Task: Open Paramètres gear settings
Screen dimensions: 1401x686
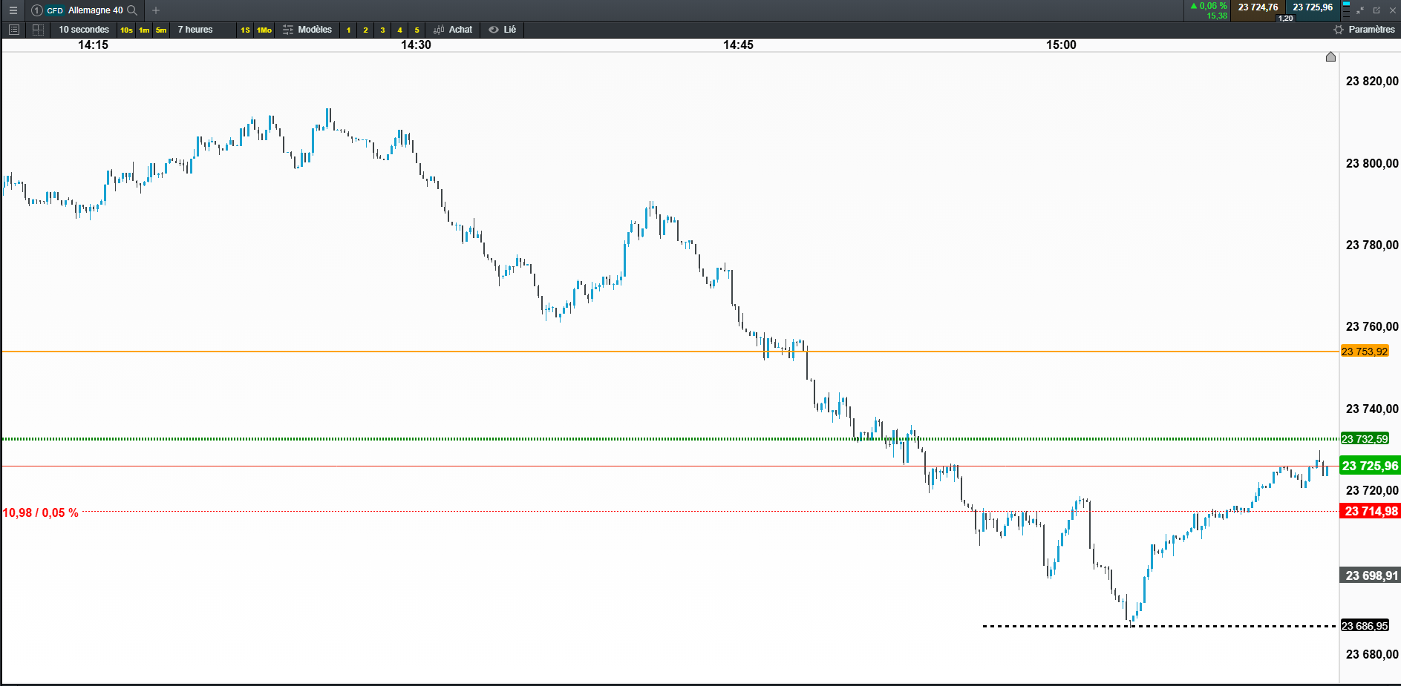Action: click(x=1364, y=30)
